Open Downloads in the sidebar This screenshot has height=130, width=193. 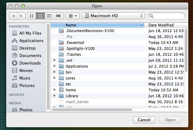pyautogui.click(x=26, y=63)
